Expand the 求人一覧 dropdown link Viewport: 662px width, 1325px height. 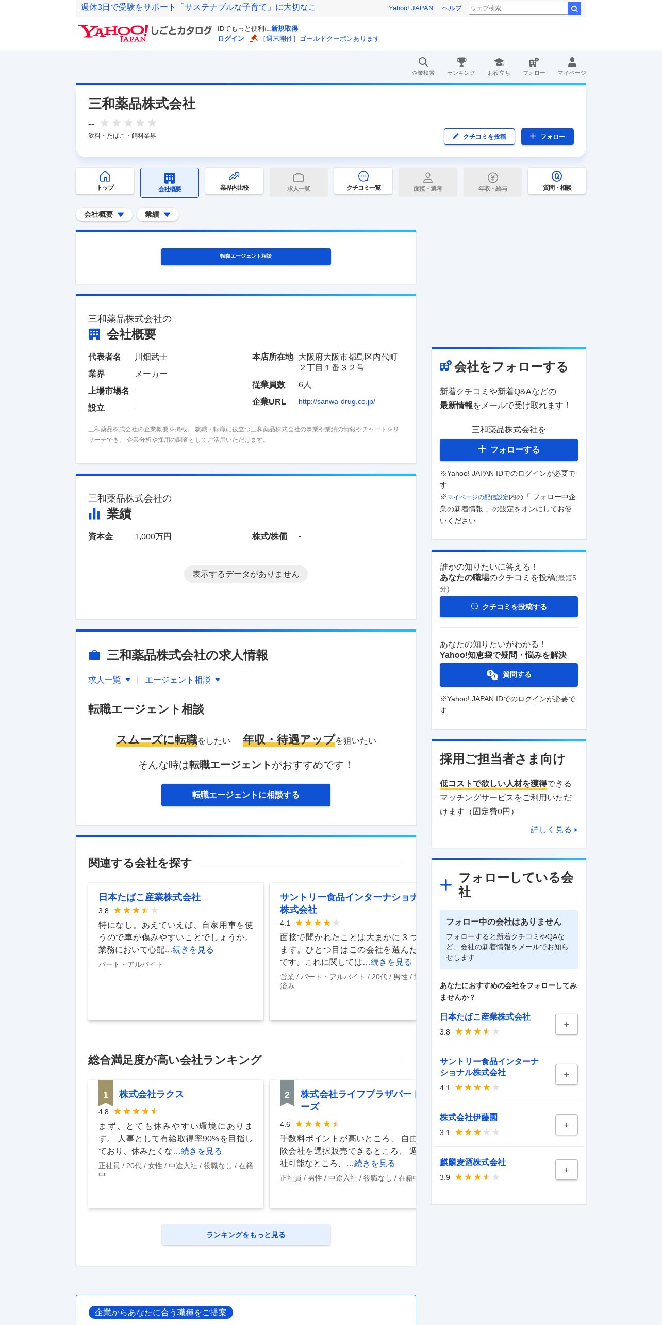(x=109, y=680)
